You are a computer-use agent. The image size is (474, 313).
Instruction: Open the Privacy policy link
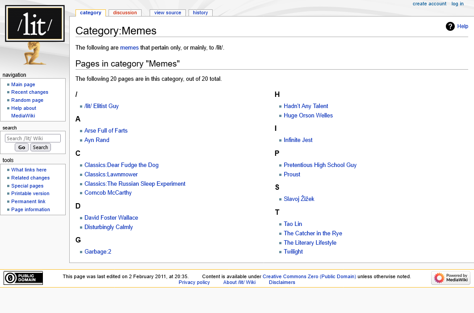tap(194, 282)
